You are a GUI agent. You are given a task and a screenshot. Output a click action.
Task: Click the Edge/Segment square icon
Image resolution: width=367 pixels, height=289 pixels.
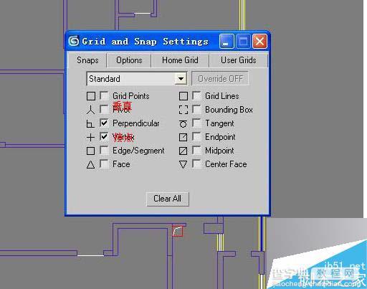pyautogui.click(x=90, y=151)
